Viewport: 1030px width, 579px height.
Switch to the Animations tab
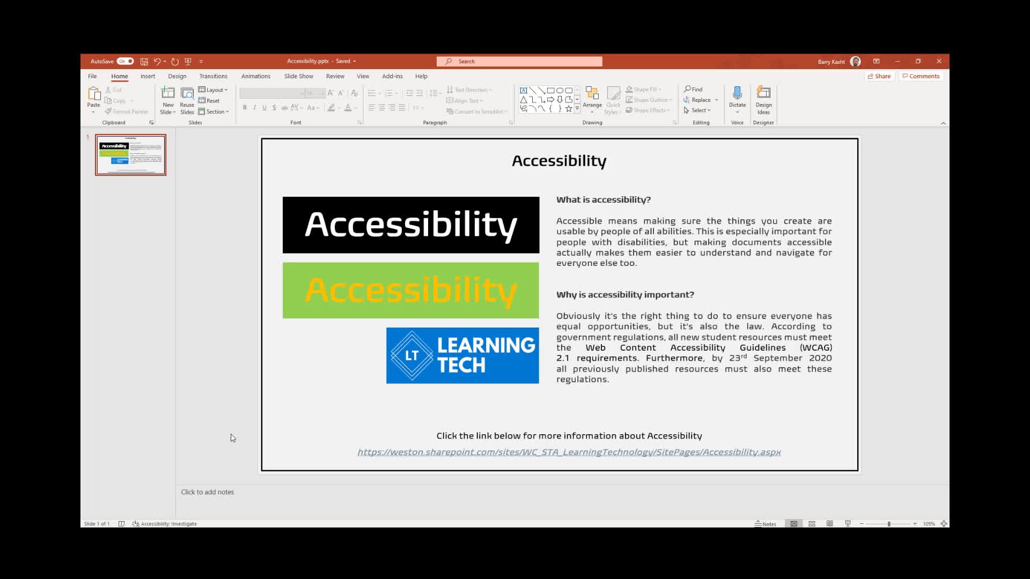click(x=255, y=76)
